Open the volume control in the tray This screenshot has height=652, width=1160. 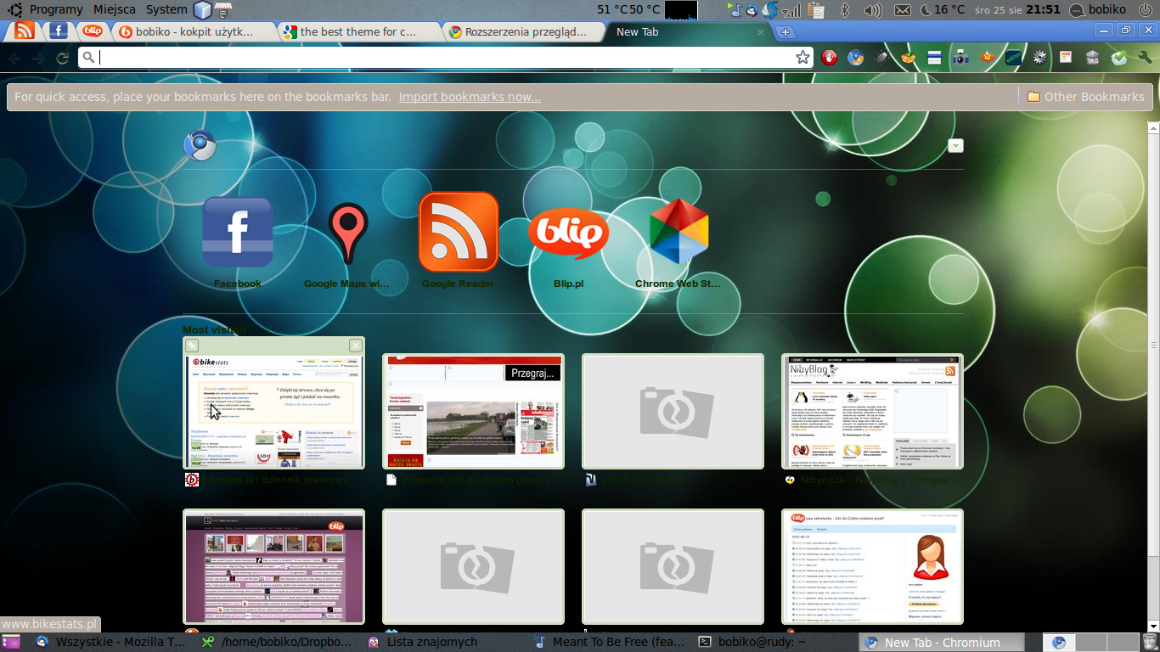872,10
